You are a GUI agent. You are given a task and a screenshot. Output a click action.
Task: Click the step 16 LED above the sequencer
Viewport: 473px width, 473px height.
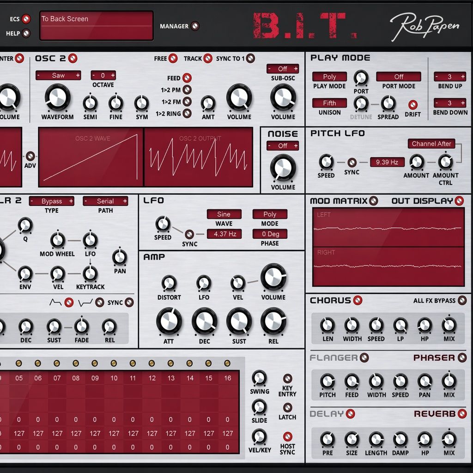[x=227, y=363]
